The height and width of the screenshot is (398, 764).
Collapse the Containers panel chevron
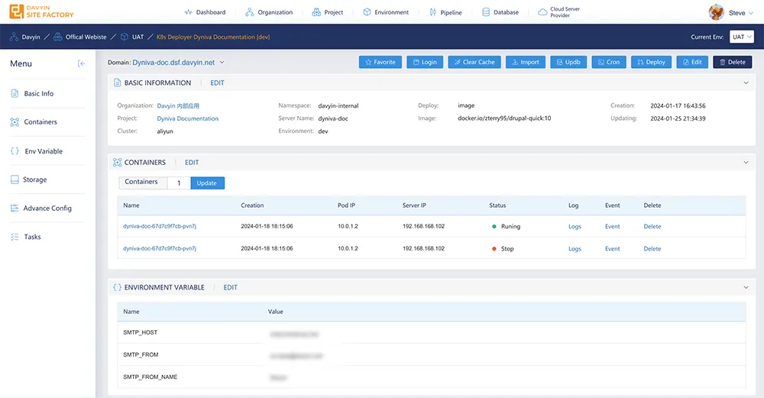point(746,162)
